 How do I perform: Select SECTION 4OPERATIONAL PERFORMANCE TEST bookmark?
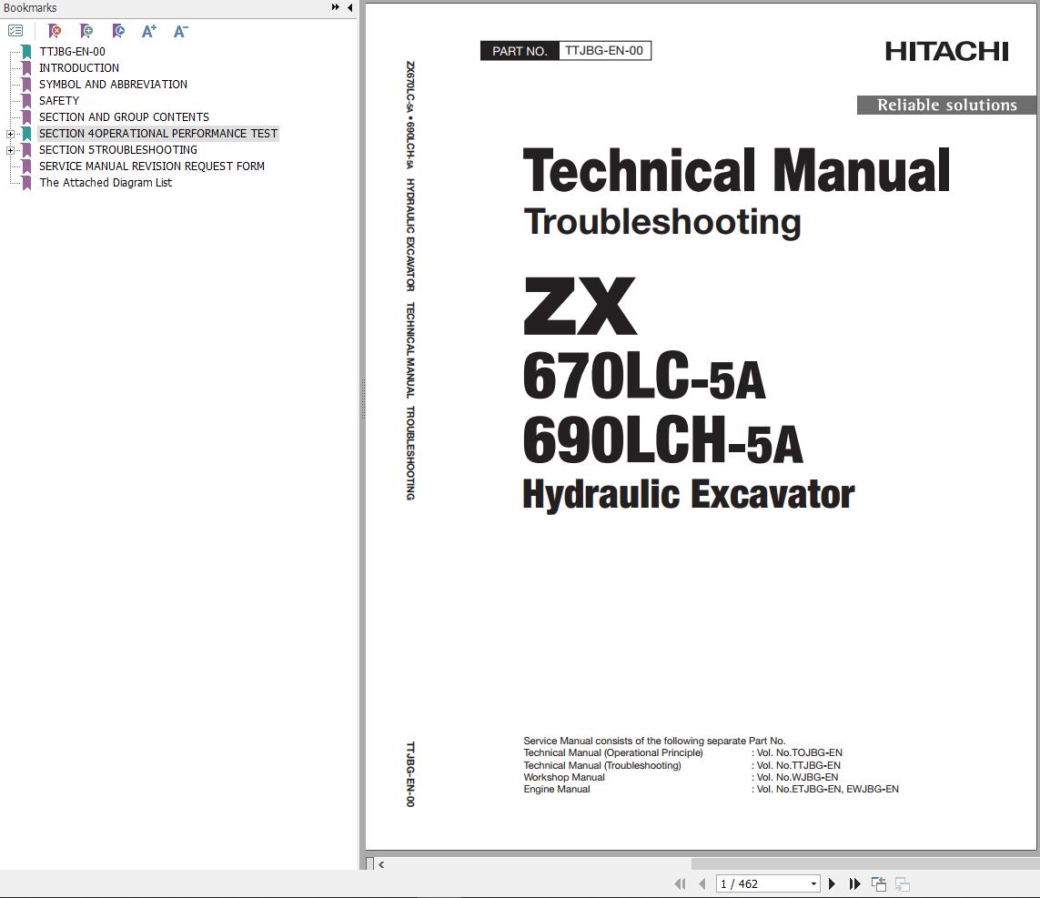pos(157,134)
